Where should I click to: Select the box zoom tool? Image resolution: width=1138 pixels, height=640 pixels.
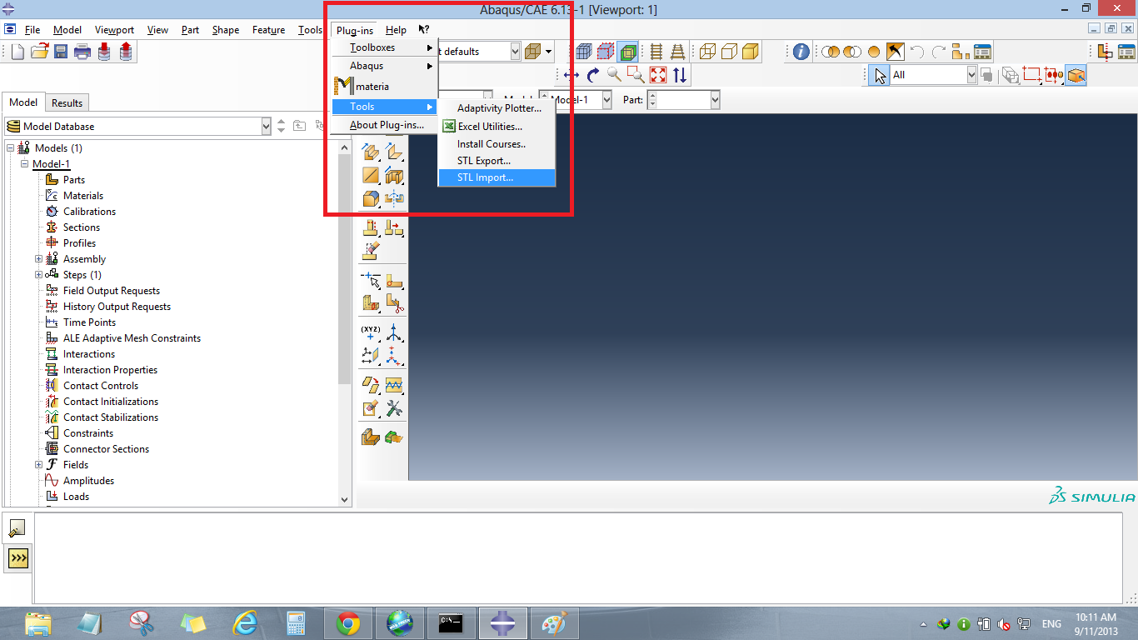636,75
